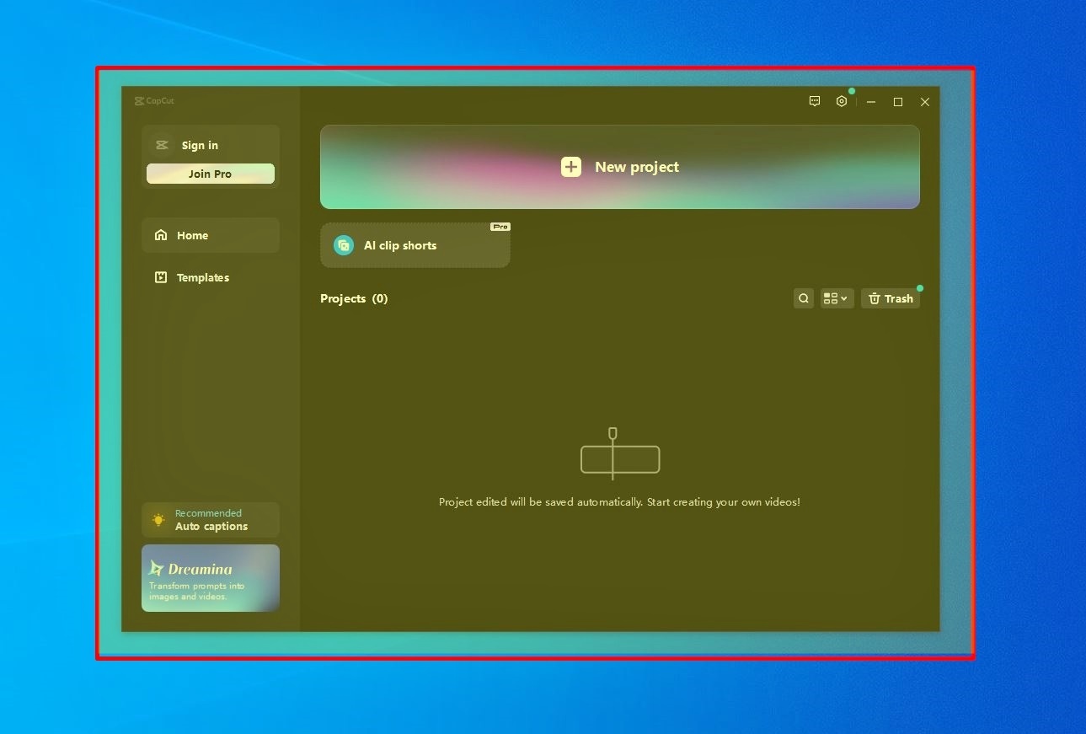Open the settings hexagon icon

coord(841,101)
